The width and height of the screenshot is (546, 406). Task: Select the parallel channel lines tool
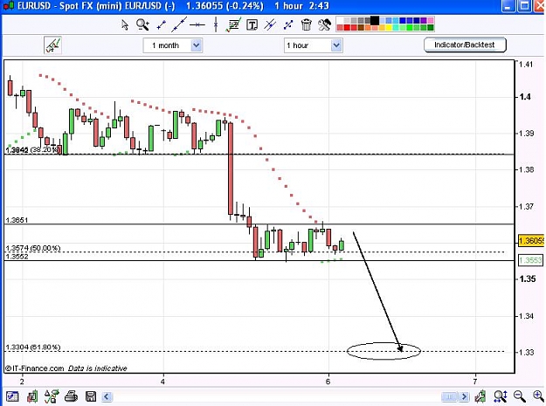pyautogui.click(x=270, y=25)
